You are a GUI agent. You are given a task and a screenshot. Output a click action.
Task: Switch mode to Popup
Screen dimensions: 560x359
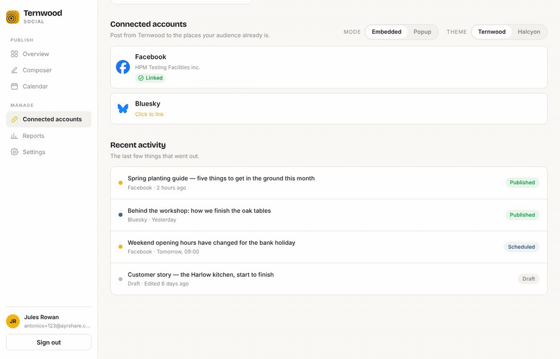pyautogui.click(x=422, y=32)
